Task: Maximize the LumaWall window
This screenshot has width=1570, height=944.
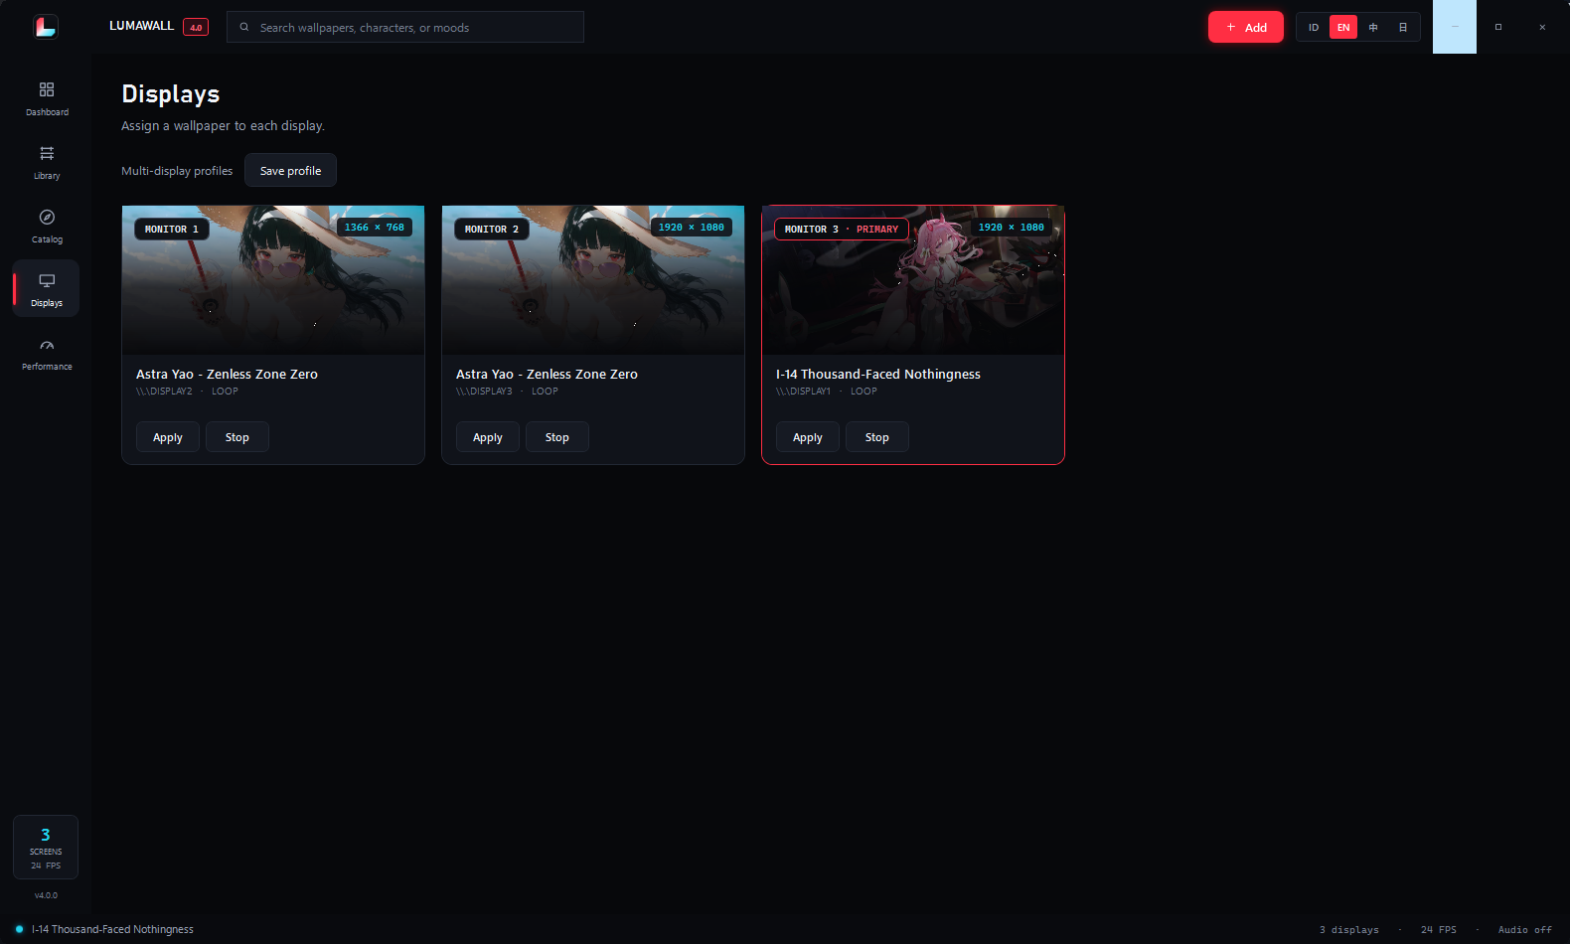Action: 1498,27
